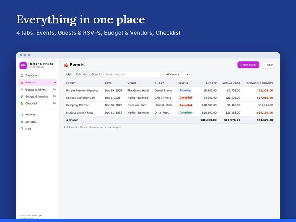Click remaining budget $11,774.00
The width and height of the screenshot is (296, 222).
[265, 105]
